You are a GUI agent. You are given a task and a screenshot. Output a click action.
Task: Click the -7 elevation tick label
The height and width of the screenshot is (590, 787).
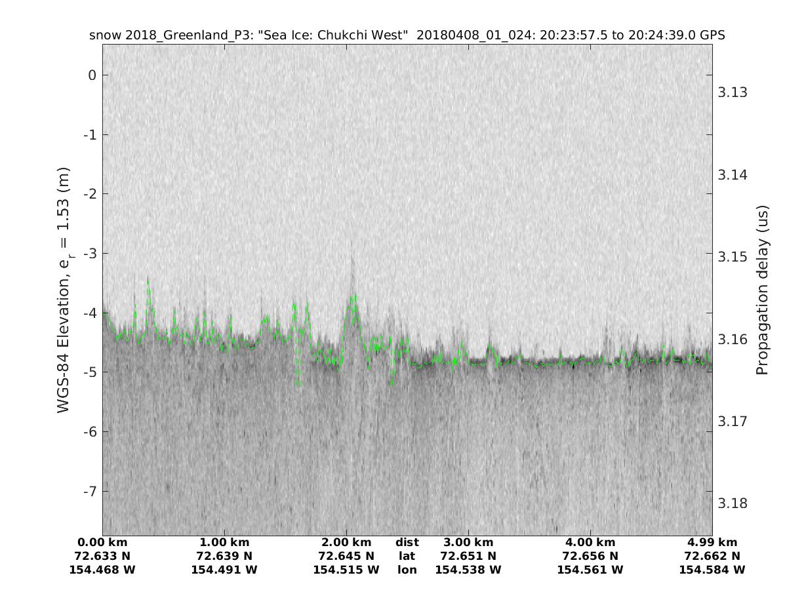click(x=89, y=491)
